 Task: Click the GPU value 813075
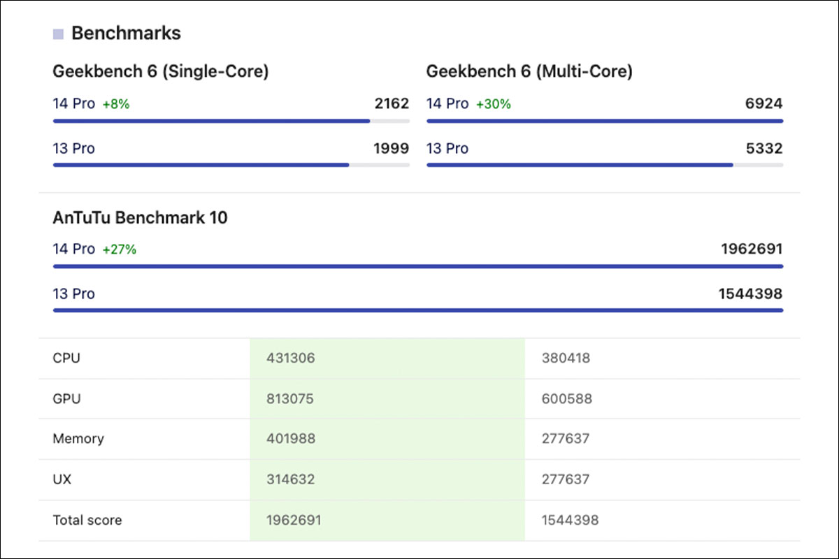coord(290,399)
